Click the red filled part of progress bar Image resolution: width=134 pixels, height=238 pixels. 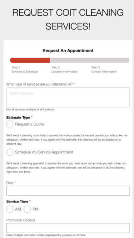(x=30, y=60)
